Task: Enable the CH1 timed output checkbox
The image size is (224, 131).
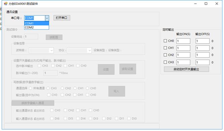Action: (165, 48)
